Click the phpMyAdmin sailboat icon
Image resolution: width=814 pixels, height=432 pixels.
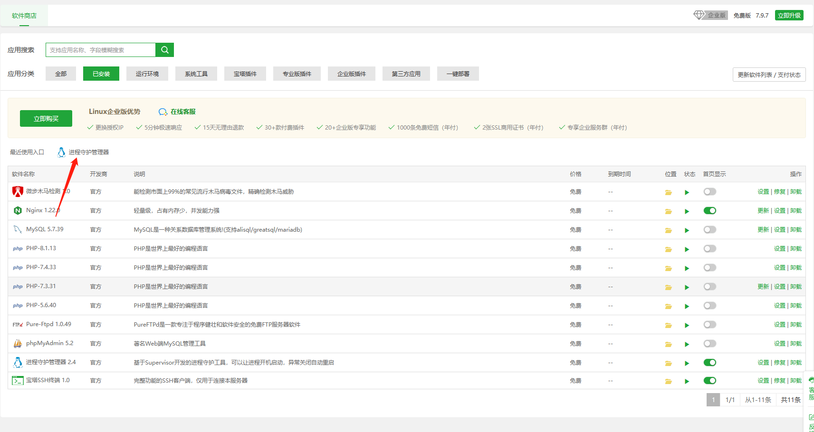click(18, 343)
